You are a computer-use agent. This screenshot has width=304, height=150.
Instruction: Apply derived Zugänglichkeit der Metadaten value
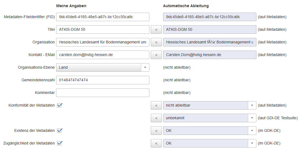click(x=156, y=143)
